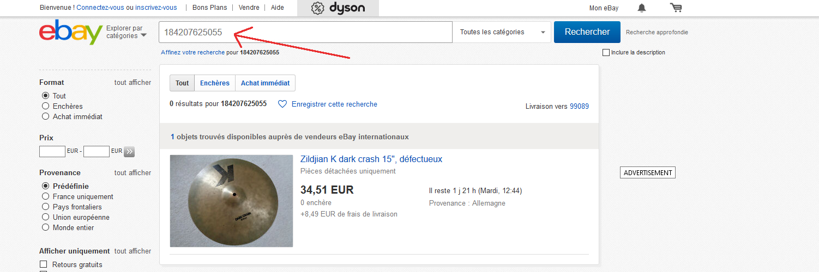Click heart icon to save this search

(x=282, y=104)
